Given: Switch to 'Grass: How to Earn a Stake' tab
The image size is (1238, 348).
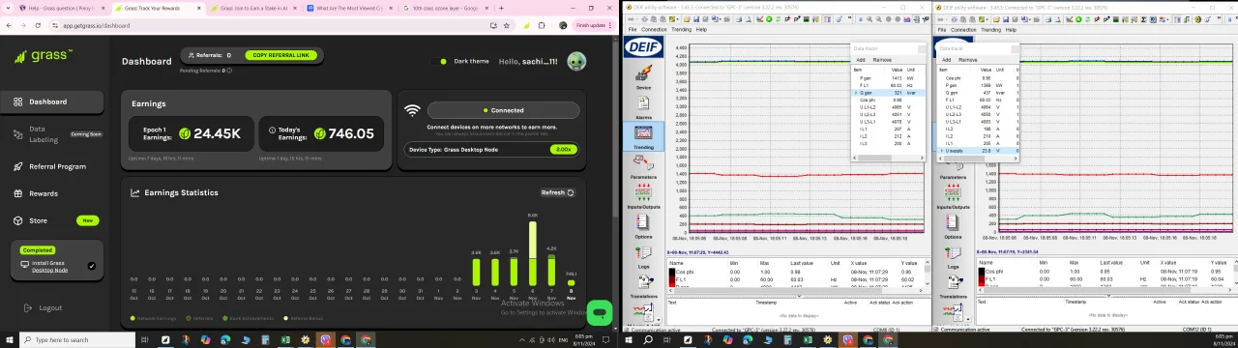Looking at the screenshot, I should (252, 8).
